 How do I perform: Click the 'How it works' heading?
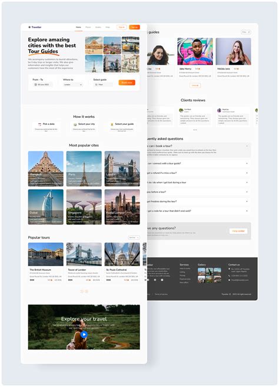[x=84, y=117]
